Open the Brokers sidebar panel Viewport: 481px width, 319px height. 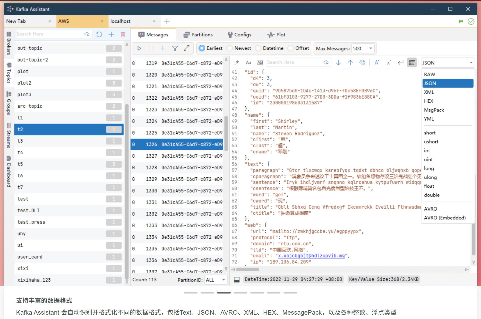pos(9,43)
